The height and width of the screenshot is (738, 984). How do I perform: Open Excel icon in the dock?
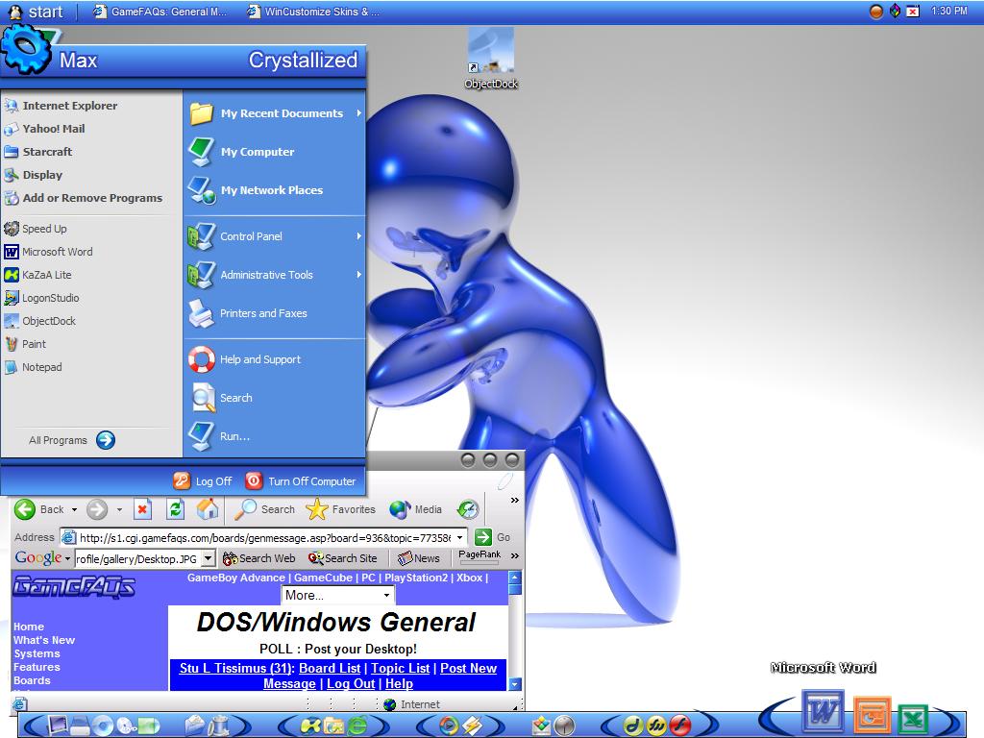[x=913, y=719]
